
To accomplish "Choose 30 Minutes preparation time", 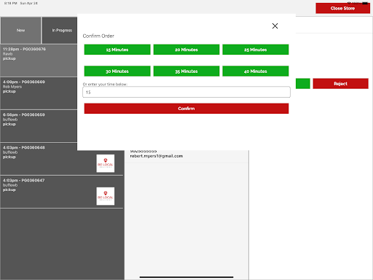I will (117, 71).
